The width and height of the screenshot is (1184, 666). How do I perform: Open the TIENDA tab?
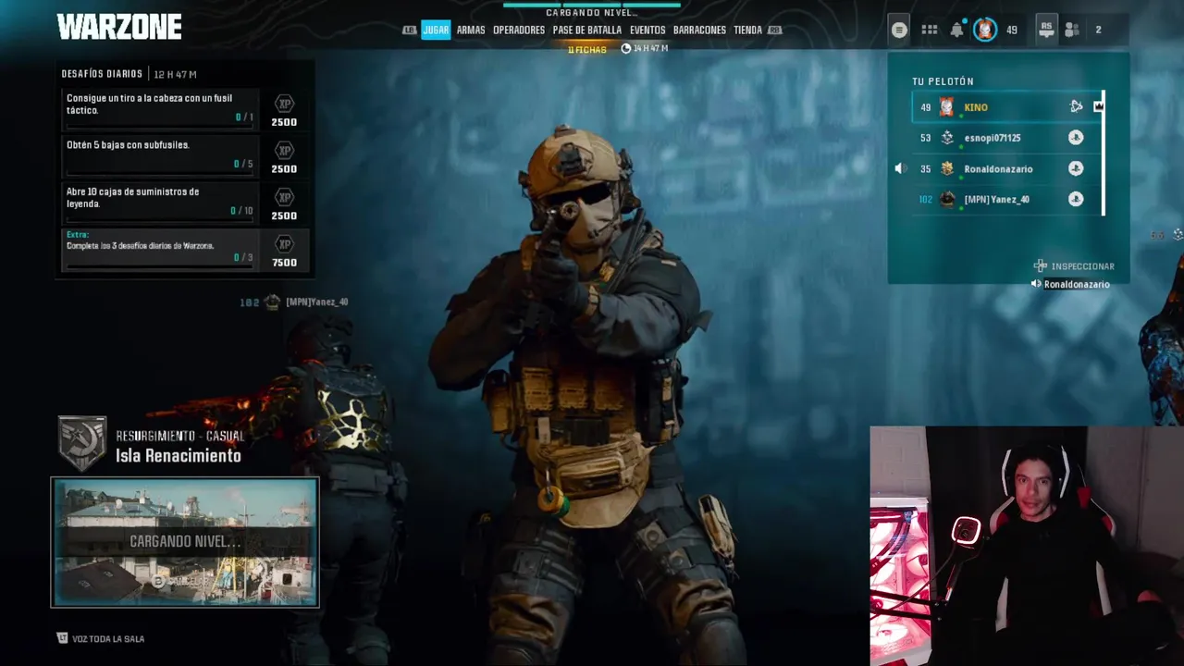[747, 30]
